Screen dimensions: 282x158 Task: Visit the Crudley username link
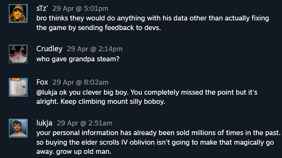coord(49,49)
